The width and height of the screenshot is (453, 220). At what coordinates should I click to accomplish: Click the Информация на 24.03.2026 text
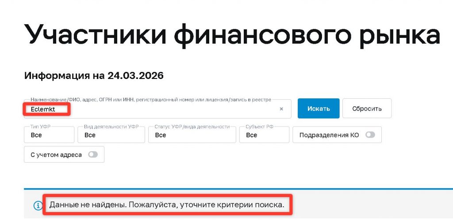click(94, 75)
